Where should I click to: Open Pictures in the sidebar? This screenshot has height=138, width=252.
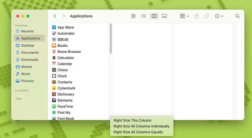(29, 81)
